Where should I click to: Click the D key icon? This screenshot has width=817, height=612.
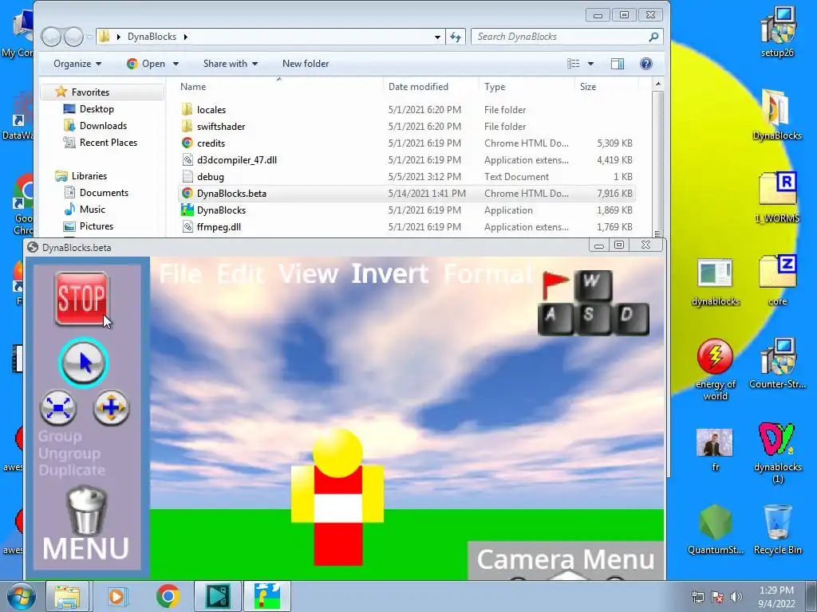(x=630, y=317)
